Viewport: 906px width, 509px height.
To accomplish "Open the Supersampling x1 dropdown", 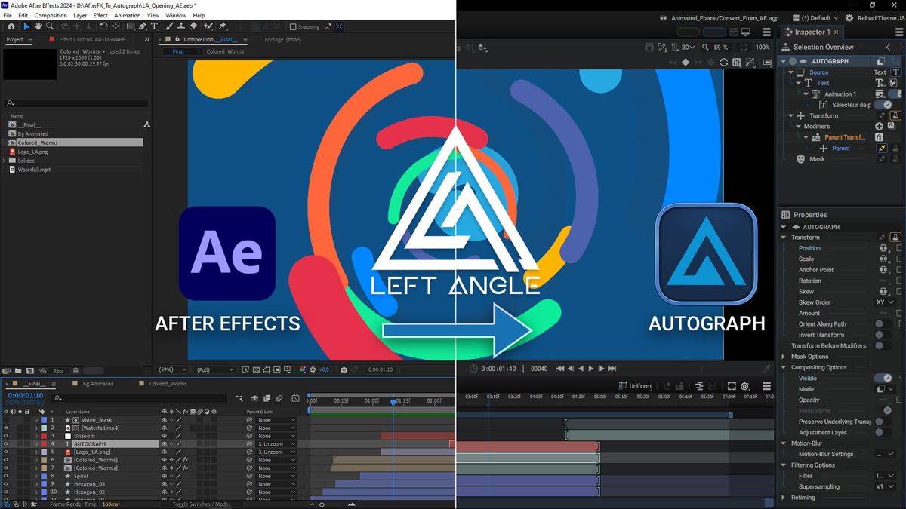I will pyautogui.click(x=885, y=486).
